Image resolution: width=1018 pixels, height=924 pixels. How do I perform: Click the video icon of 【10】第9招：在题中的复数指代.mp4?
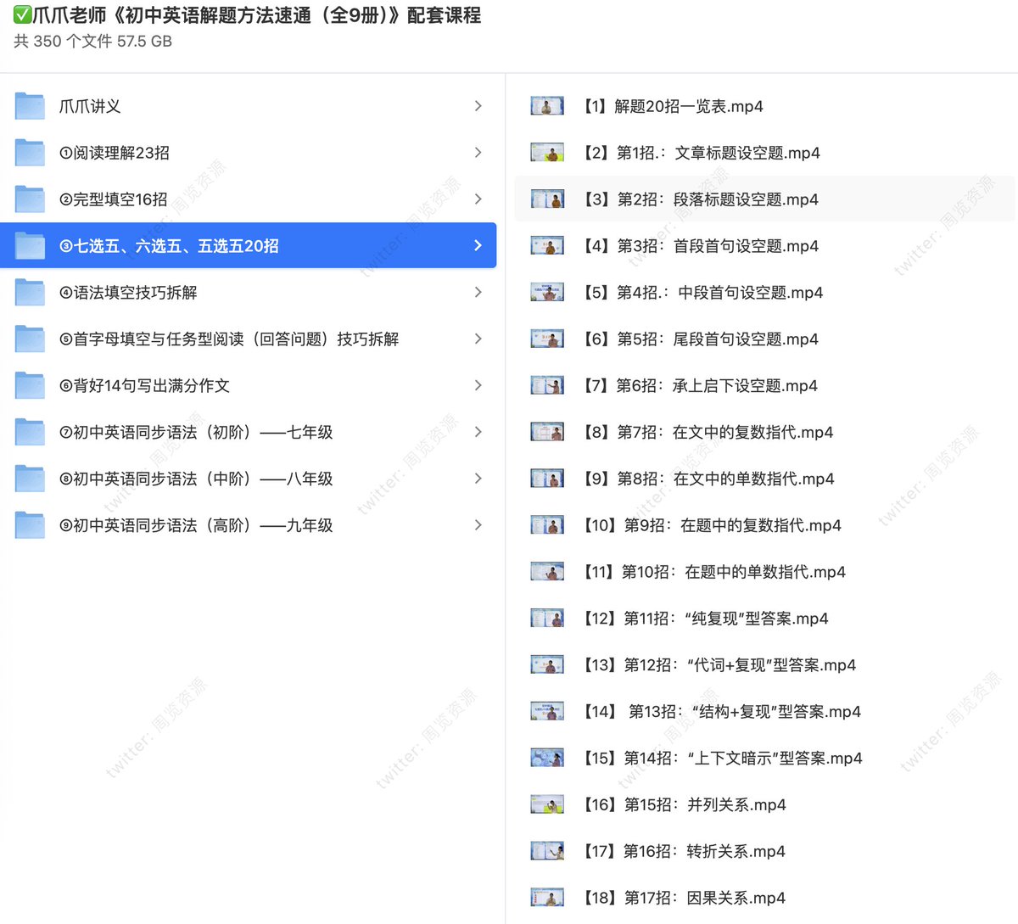point(546,524)
